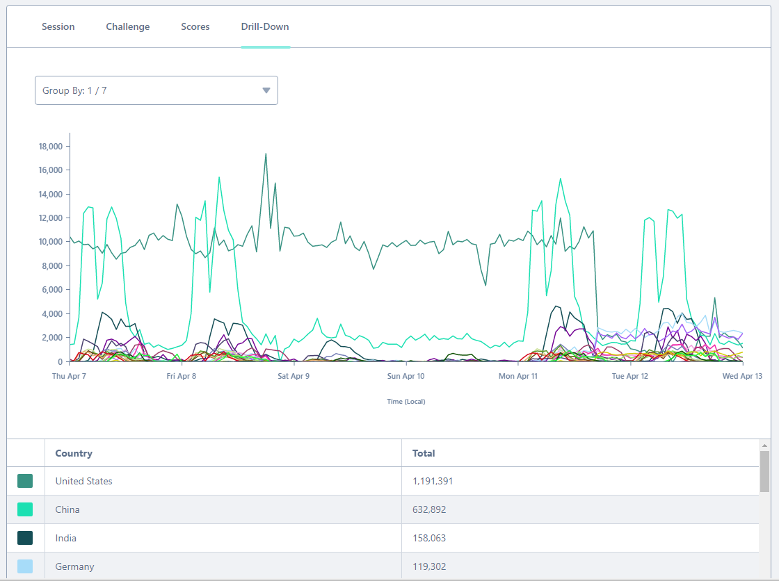Select the Scores tab
Viewport: 779px width, 581px height.
pos(195,26)
